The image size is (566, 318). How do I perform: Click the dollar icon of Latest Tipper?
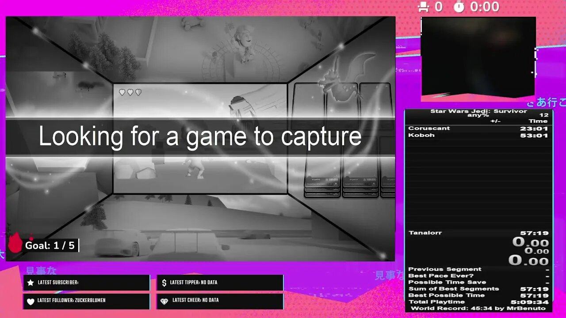click(164, 283)
